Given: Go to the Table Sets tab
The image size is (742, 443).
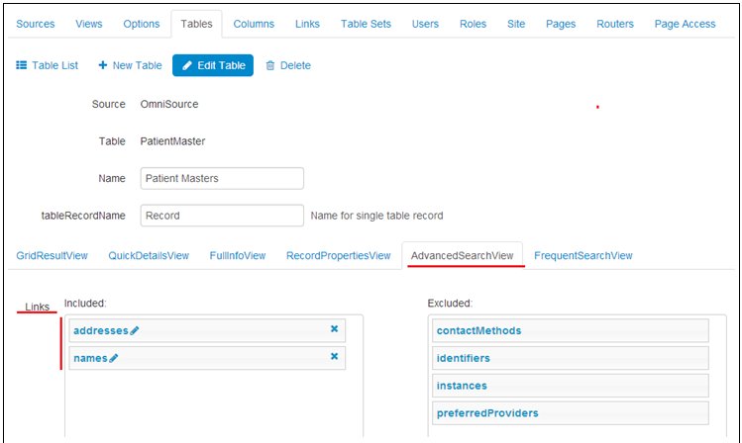Looking at the screenshot, I should coord(368,24).
